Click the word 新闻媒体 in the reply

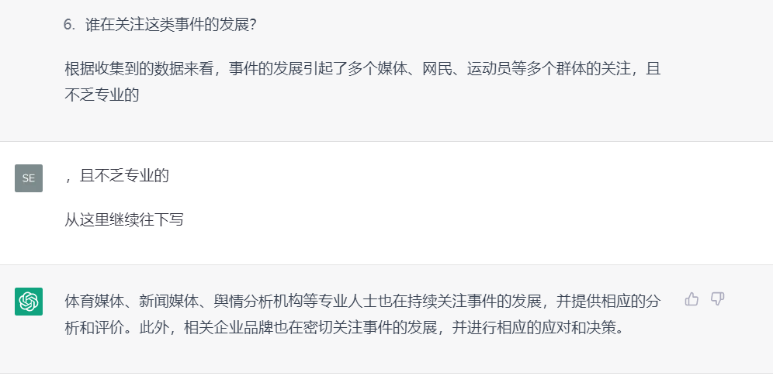[x=168, y=302]
